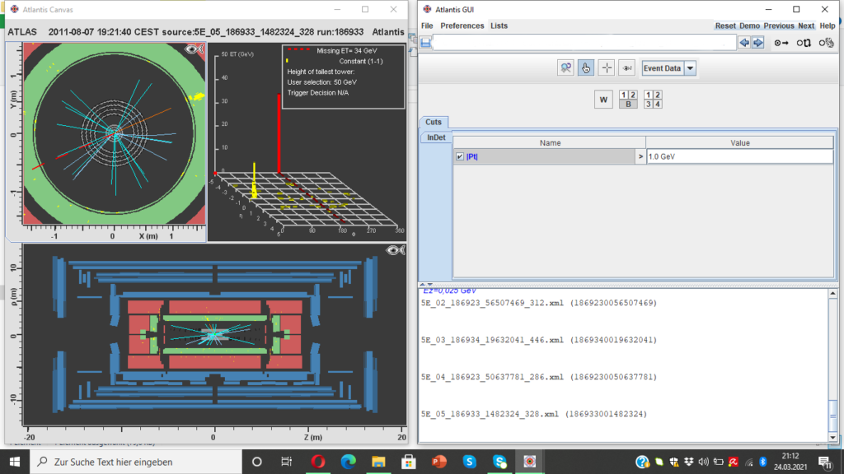
Task: Switch to Atlantis app in taskbar
Action: [x=530, y=462]
